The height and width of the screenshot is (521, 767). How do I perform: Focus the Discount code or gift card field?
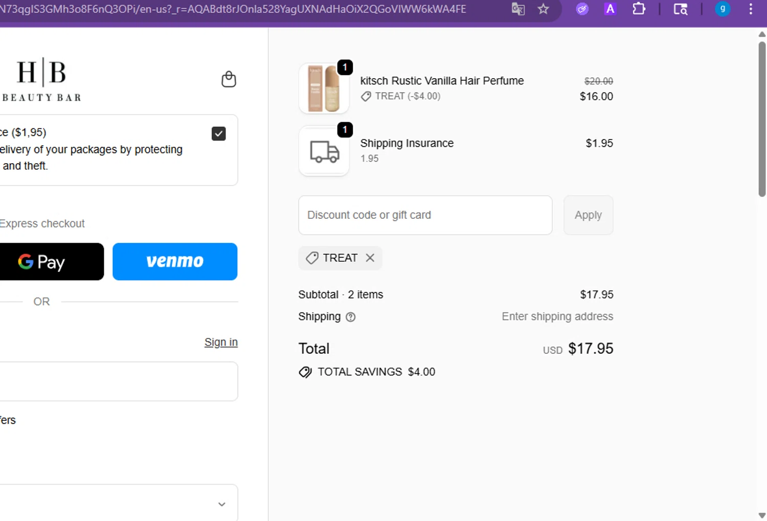[x=425, y=215]
